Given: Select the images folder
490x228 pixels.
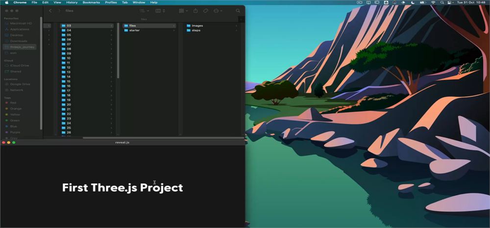Looking at the screenshot, I should point(212,25).
